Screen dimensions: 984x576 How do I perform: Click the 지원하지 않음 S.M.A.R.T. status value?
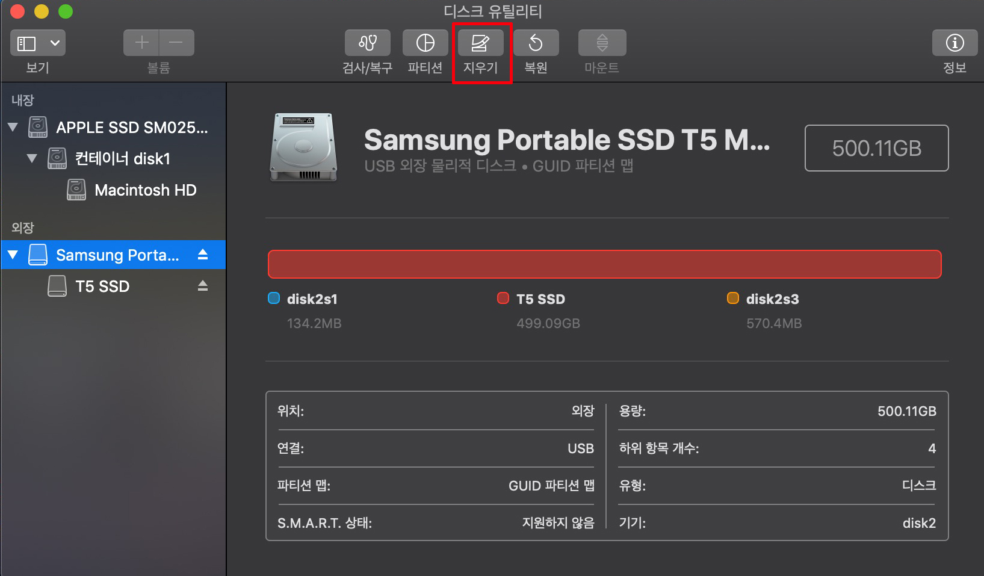point(558,522)
